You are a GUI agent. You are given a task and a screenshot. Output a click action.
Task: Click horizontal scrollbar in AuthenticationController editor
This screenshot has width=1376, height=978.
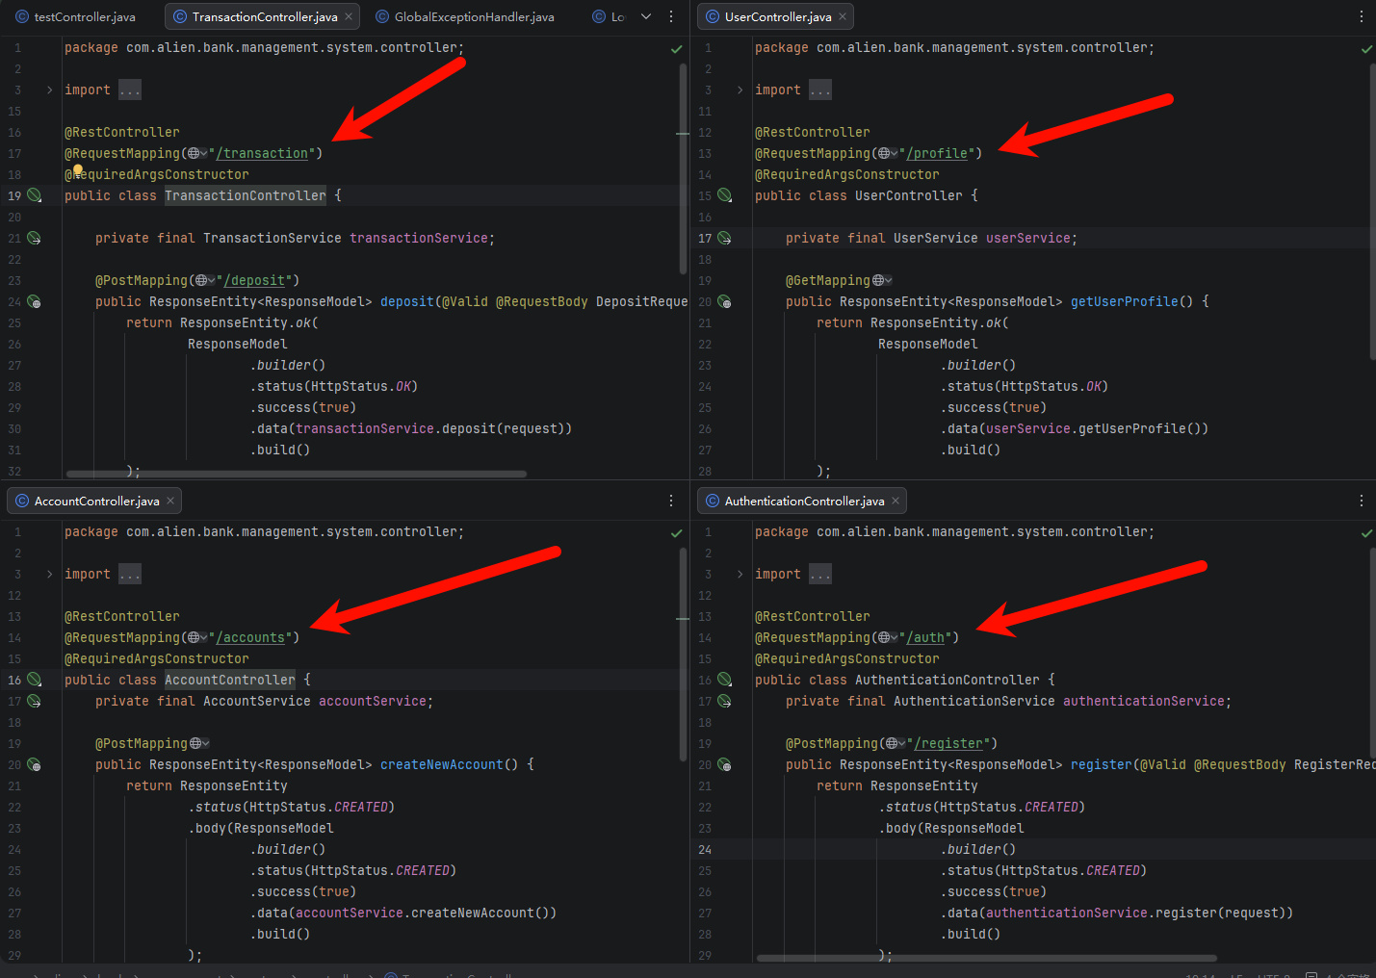[x=987, y=958]
